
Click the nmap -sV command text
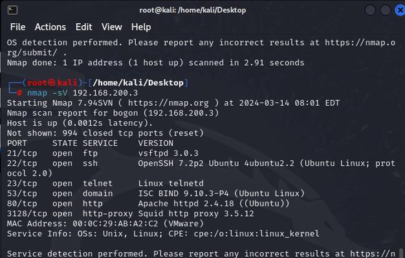47,93
